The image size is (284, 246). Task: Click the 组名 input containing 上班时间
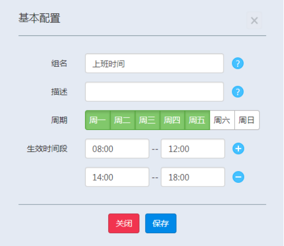154,63
